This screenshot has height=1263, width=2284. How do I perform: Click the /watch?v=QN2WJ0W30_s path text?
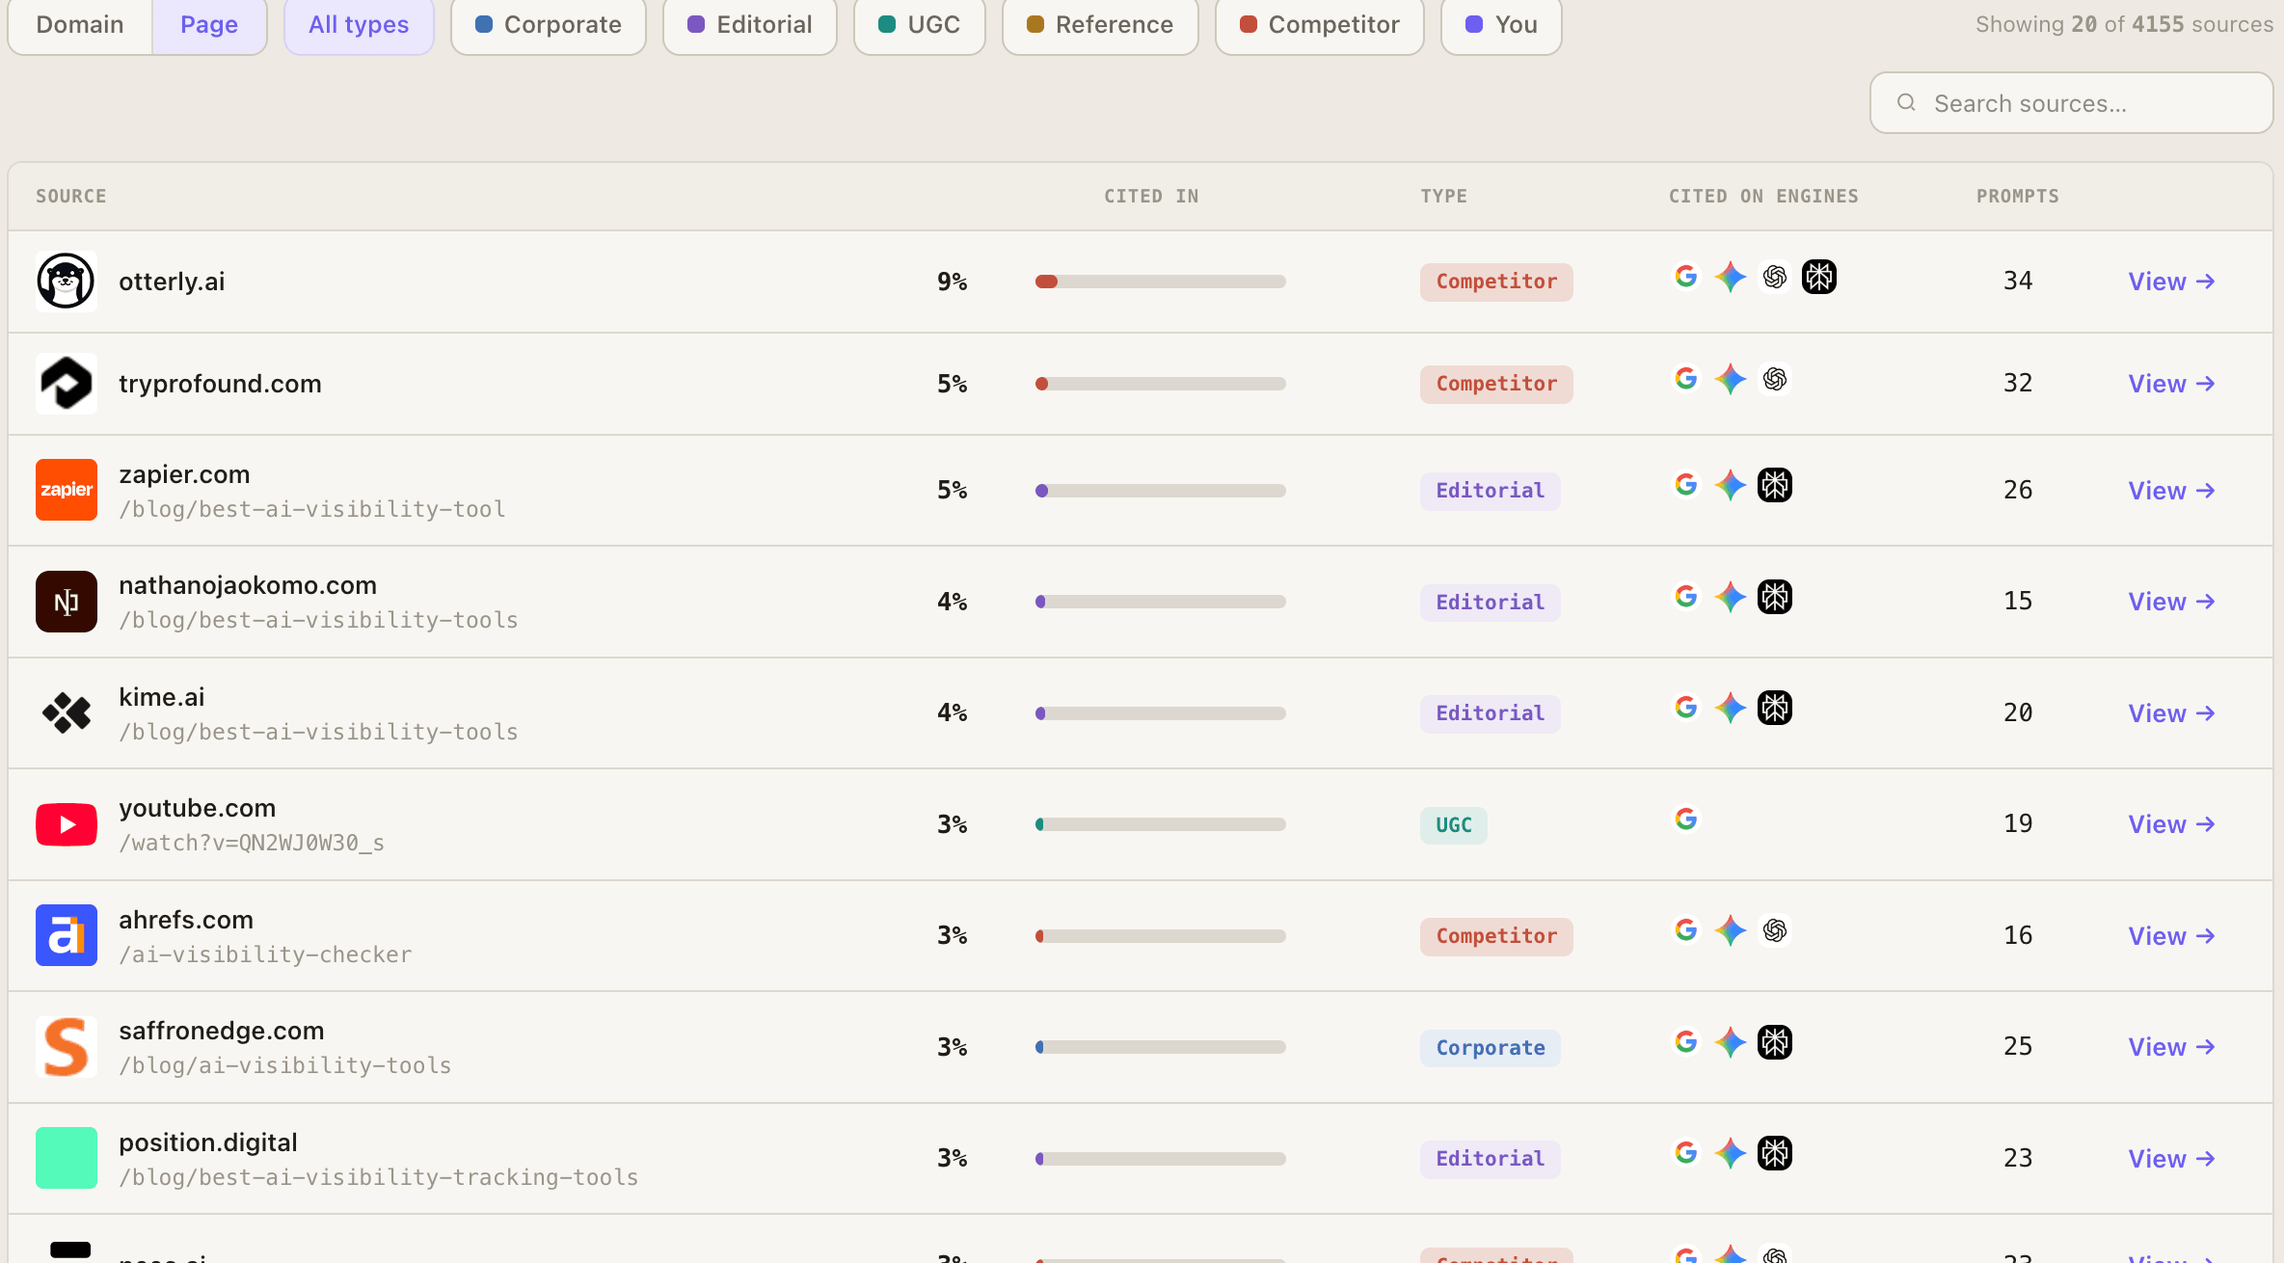pos(252,843)
